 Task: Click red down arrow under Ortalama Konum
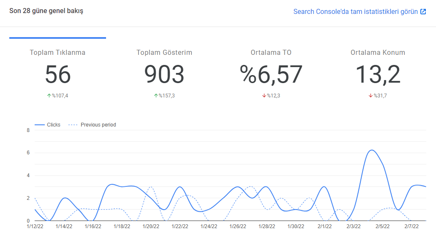pos(371,95)
